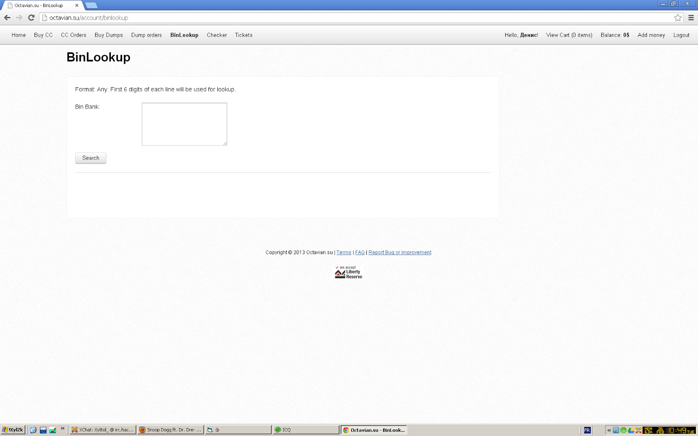698x436 pixels.
Task: Open the FAQ link in the footer
Action: 360,252
